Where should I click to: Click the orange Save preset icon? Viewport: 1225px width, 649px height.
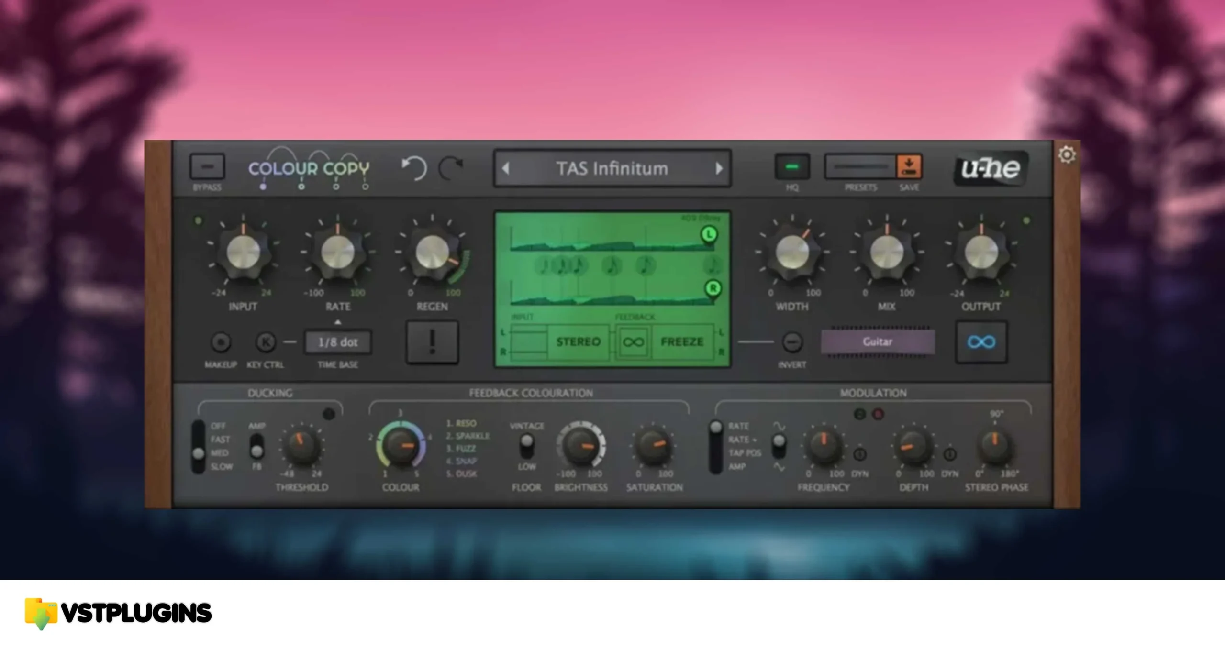[909, 166]
